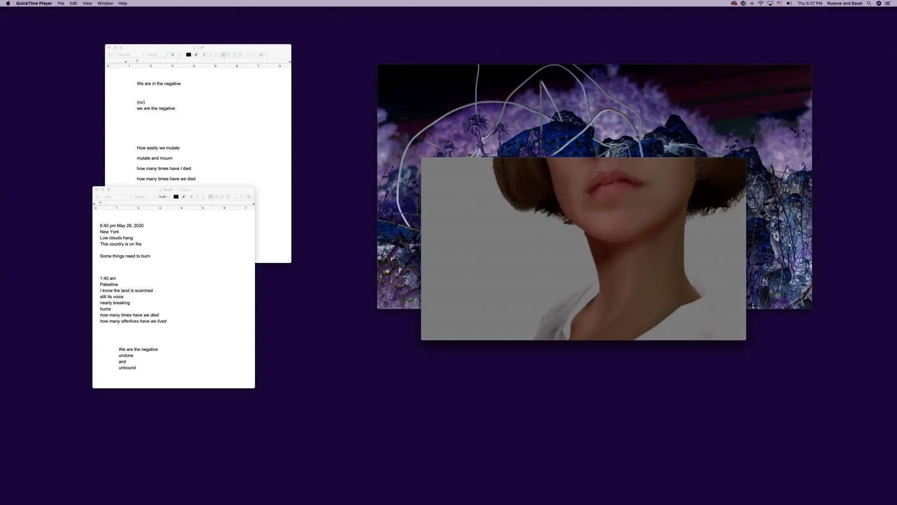897x505 pixels.
Task: Open Helvetica font family dropdown in 7.rtf
Action: point(130,55)
